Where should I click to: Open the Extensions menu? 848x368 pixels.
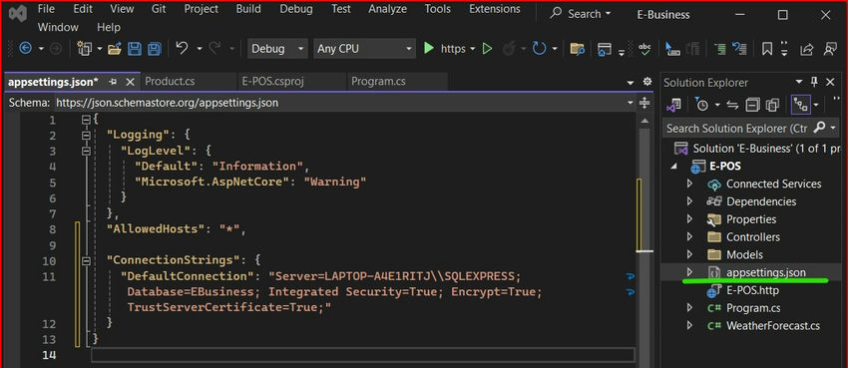[x=494, y=9]
